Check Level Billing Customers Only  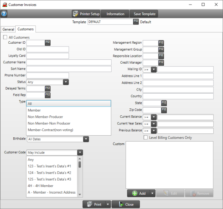point(146,138)
